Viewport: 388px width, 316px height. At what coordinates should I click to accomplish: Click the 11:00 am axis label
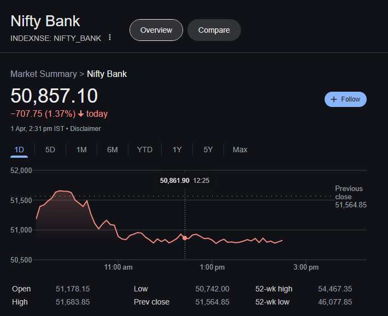[118, 267]
